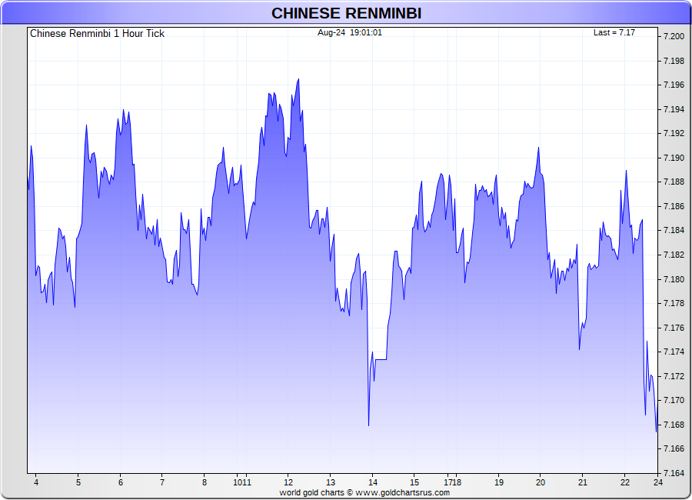Click x-axis date label 6
The height and width of the screenshot is (500, 692).
coord(121,482)
